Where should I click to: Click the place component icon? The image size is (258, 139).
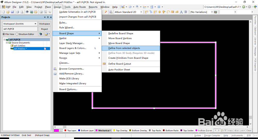(186, 12)
